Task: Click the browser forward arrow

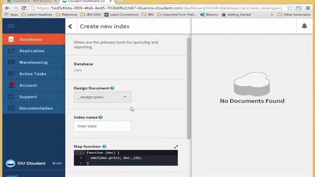Action: point(15,8)
